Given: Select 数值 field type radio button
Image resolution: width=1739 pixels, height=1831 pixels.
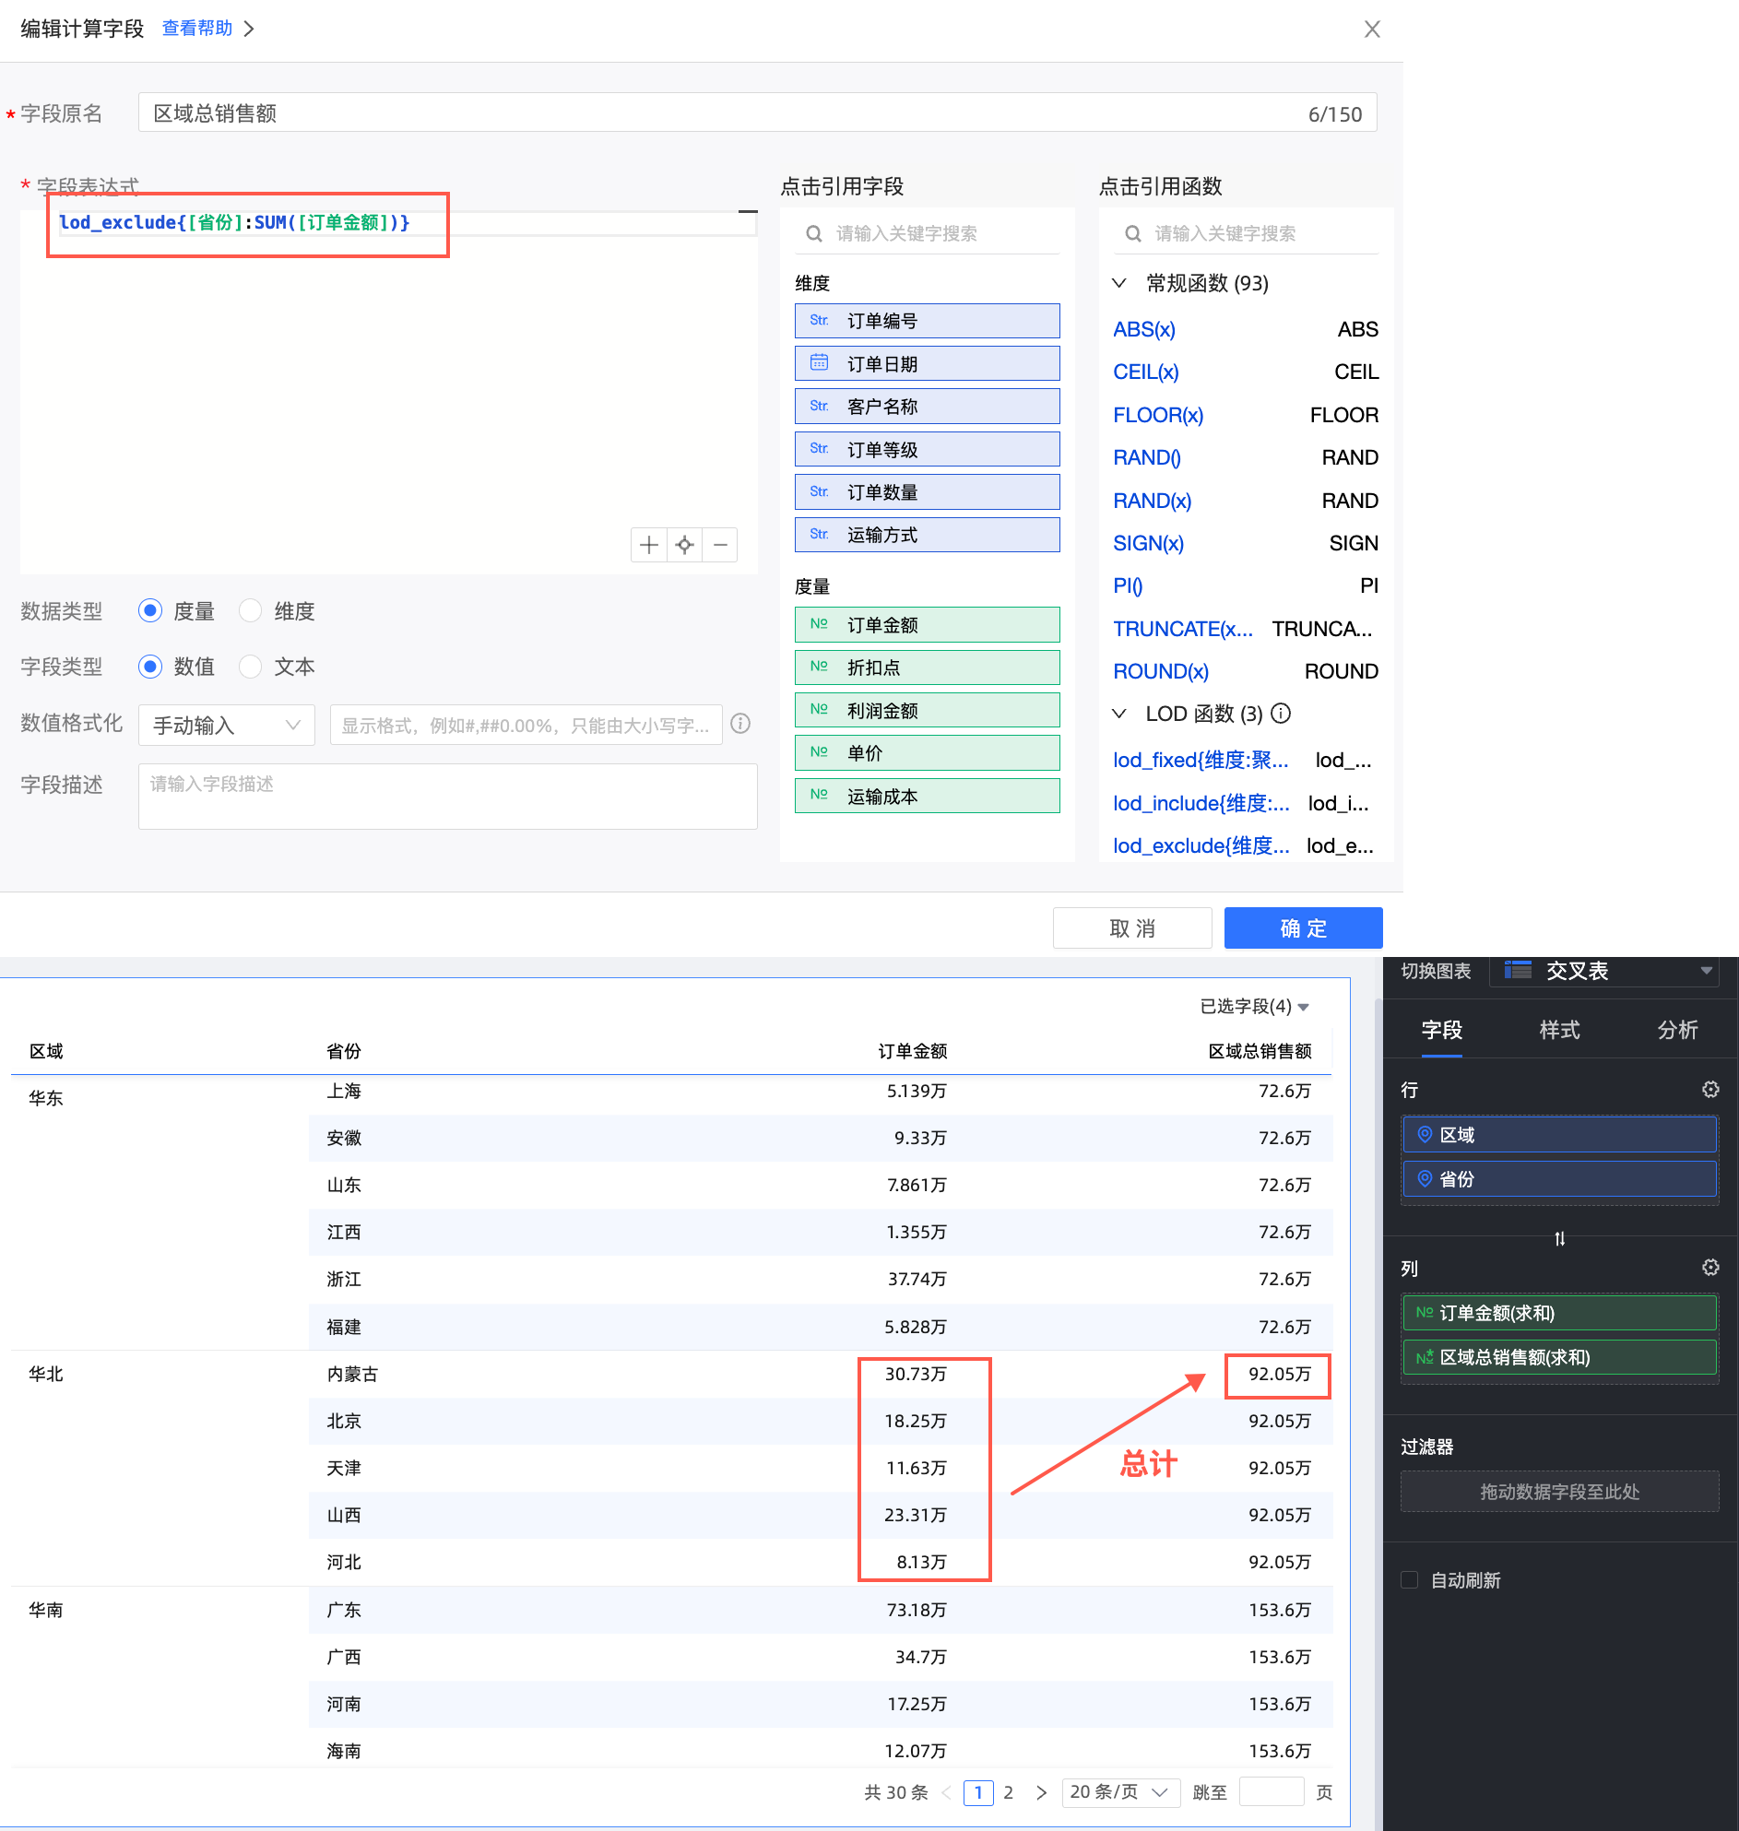Looking at the screenshot, I should click(150, 667).
